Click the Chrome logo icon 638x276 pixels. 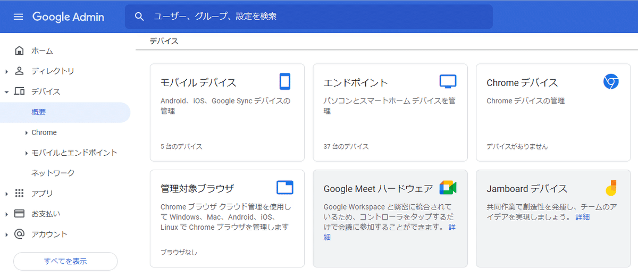point(611,81)
